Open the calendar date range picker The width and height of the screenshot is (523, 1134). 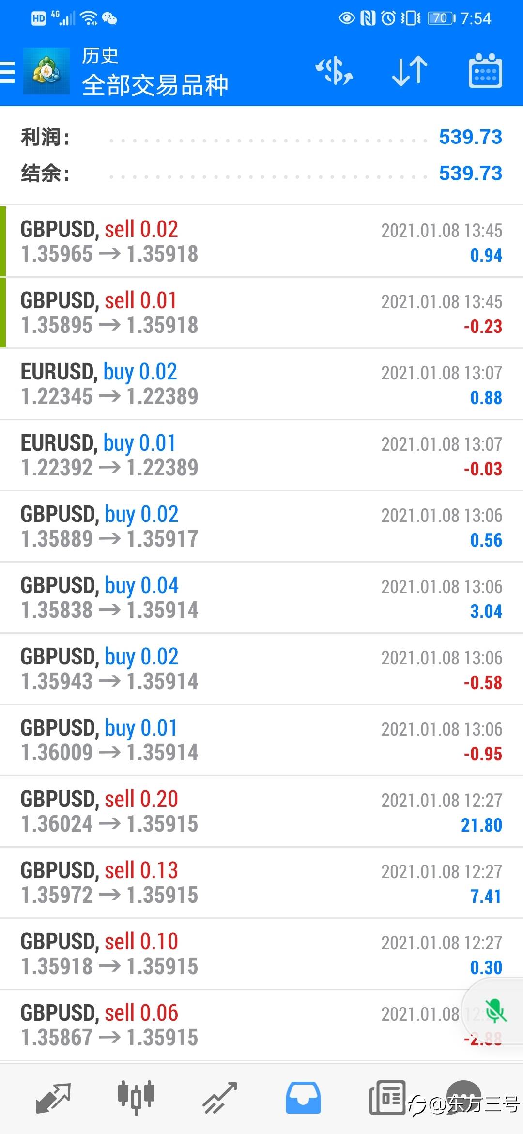tap(485, 71)
